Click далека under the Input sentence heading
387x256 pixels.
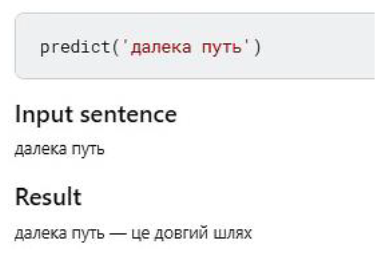[x=41, y=149]
